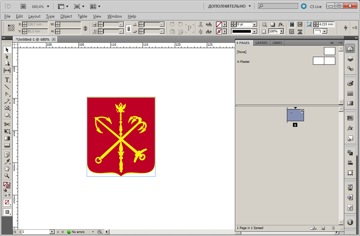Image resolution: width=360 pixels, height=236 pixels.
Task: Open the page number dropdown in status bar
Action: click(52, 232)
